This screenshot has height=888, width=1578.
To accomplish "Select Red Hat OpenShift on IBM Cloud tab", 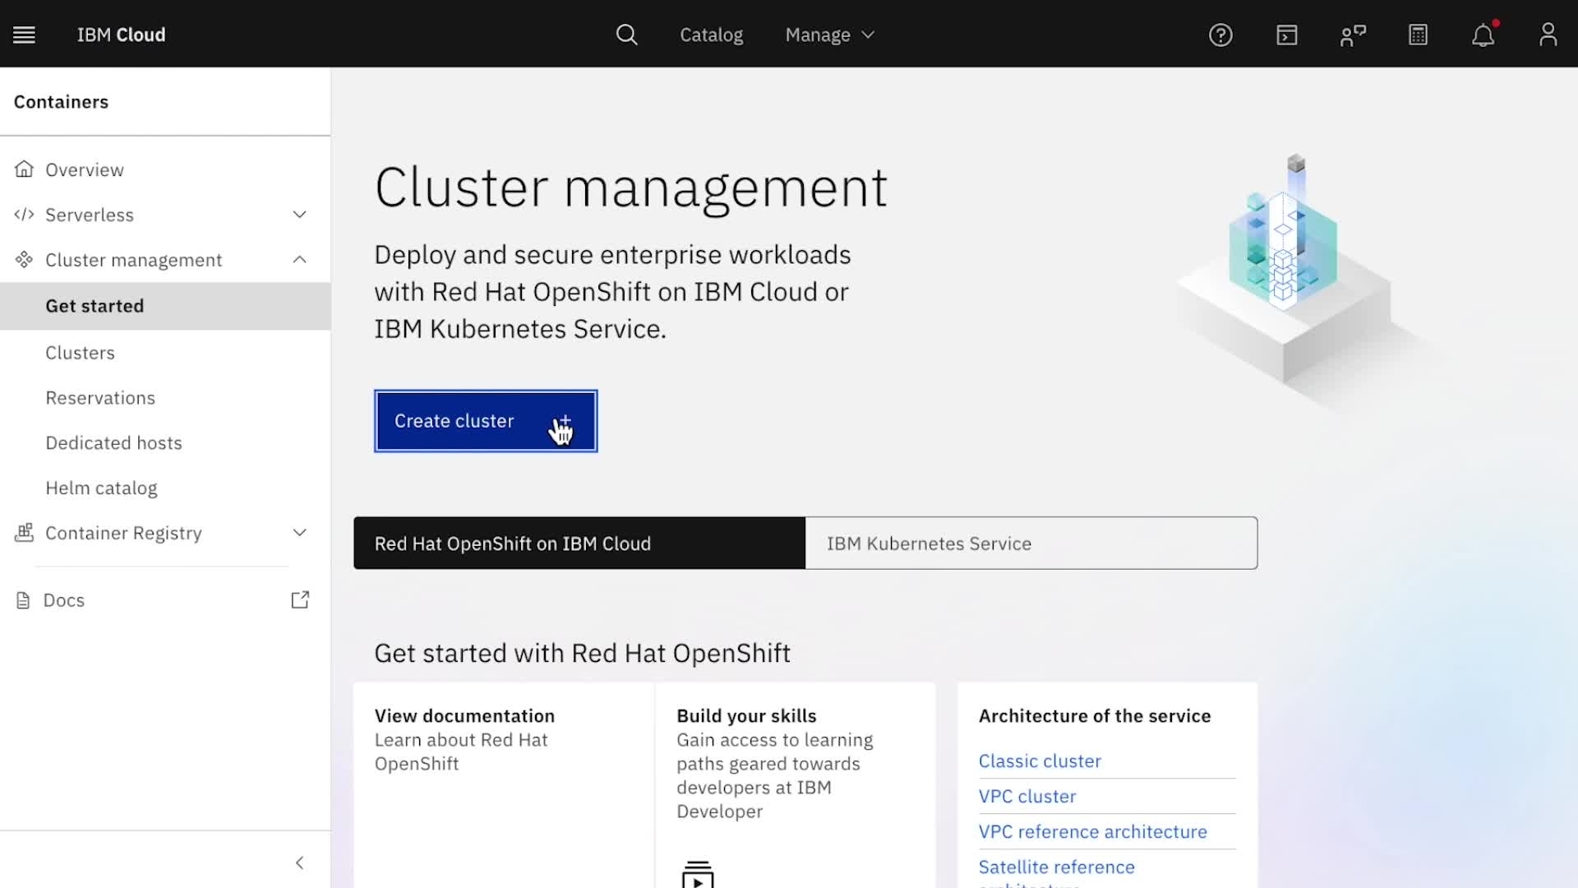I will (x=579, y=543).
